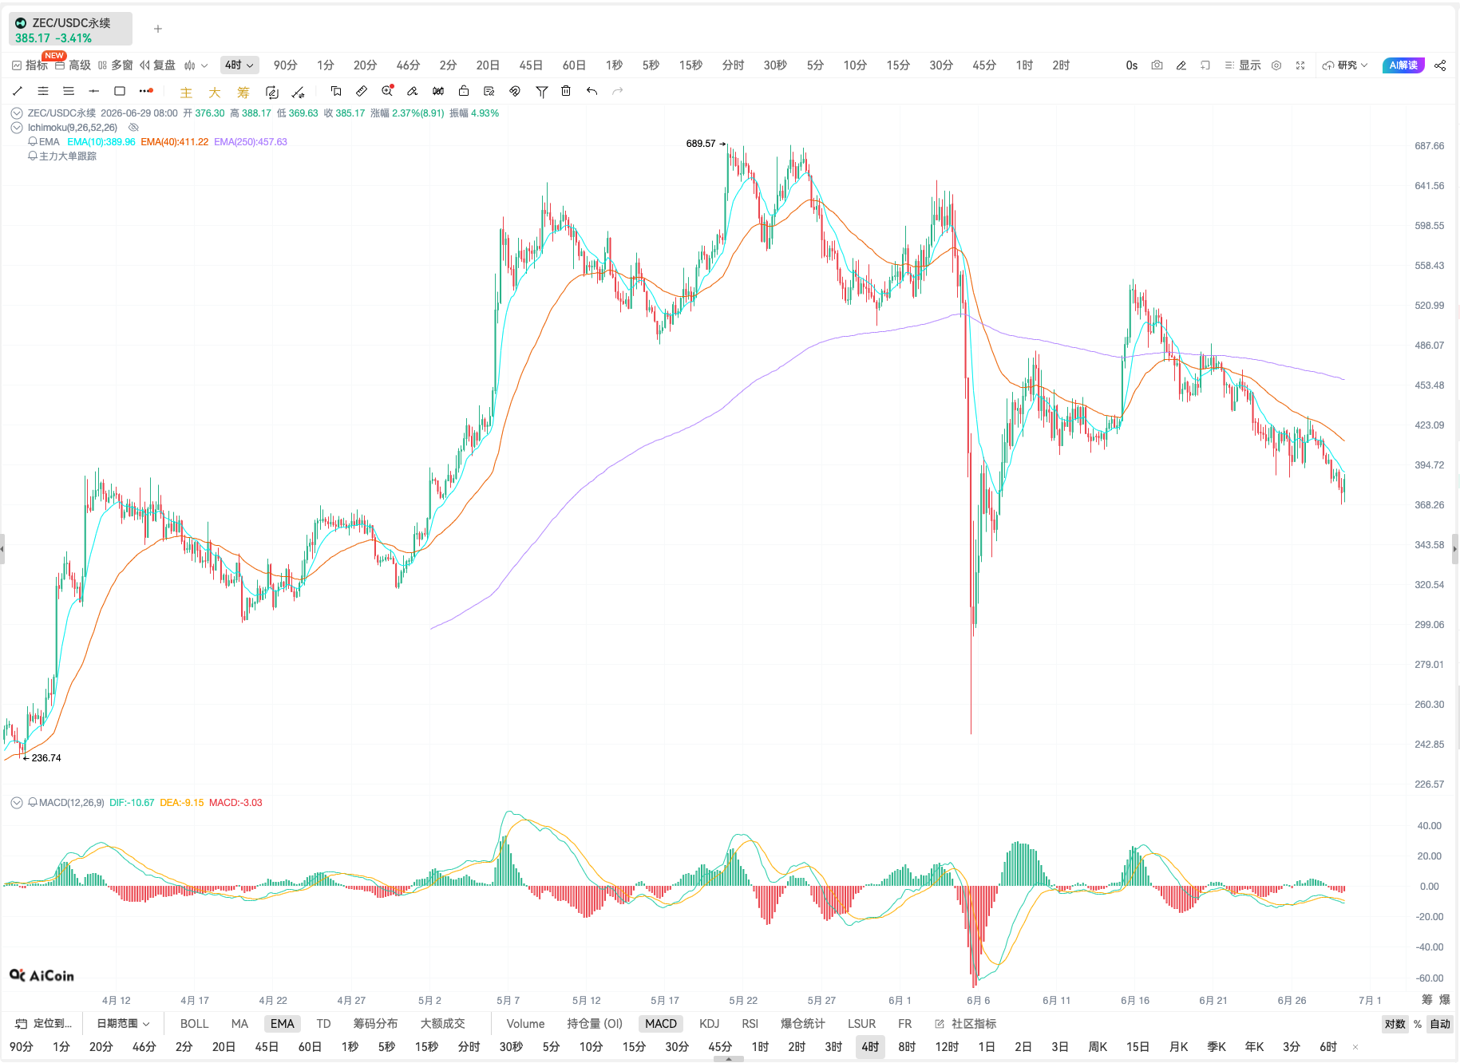This screenshot has width=1460, height=1063.
Task: Expand the right side panel handle
Action: click(1455, 549)
